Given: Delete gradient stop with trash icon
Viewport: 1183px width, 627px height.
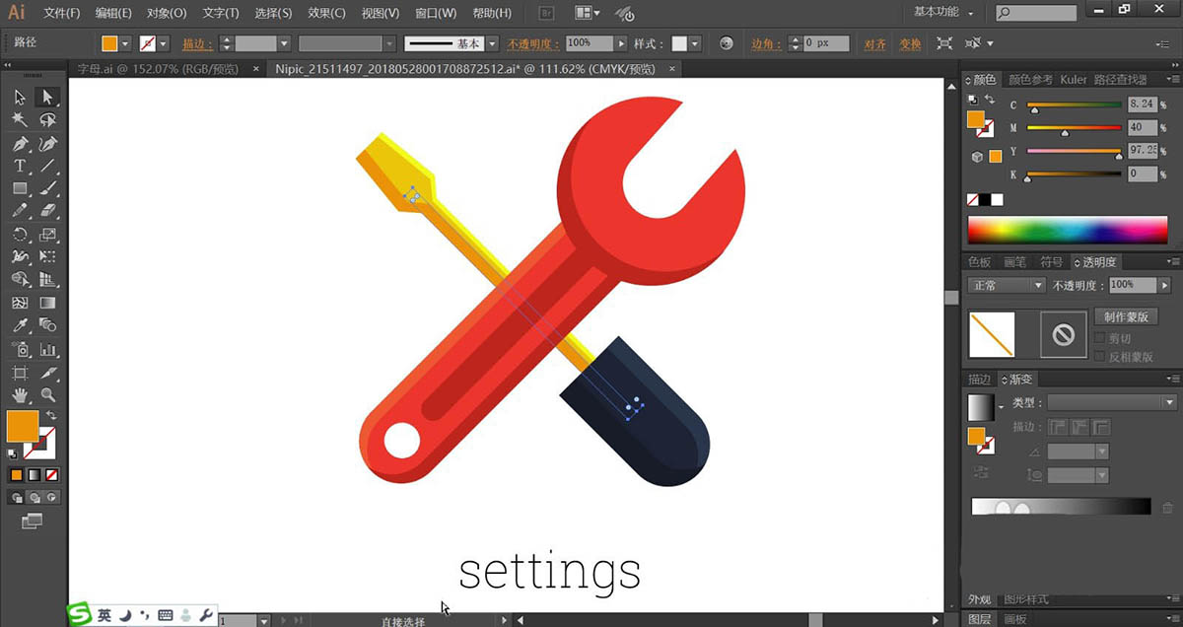Looking at the screenshot, I should coord(1167,508).
